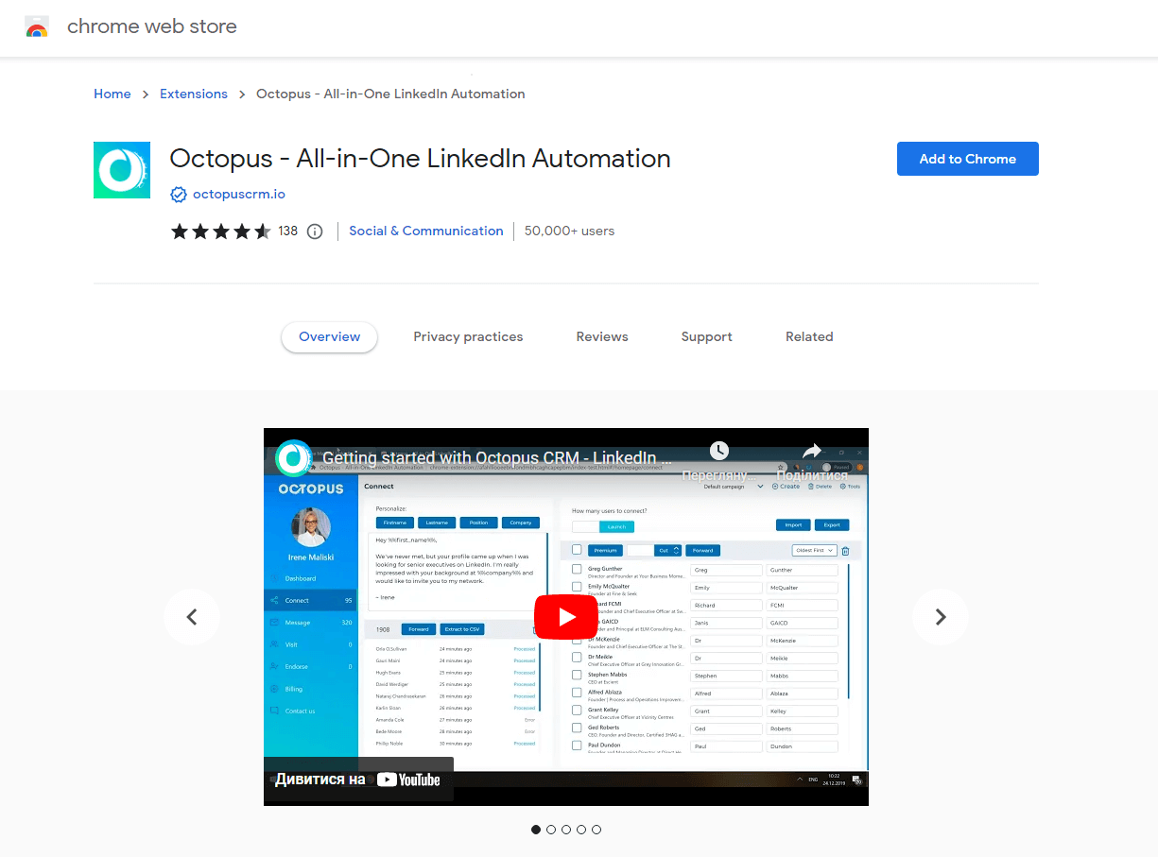Click the up arrow on the Cut stepper
This screenshot has width=1158, height=857.
point(677,547)
